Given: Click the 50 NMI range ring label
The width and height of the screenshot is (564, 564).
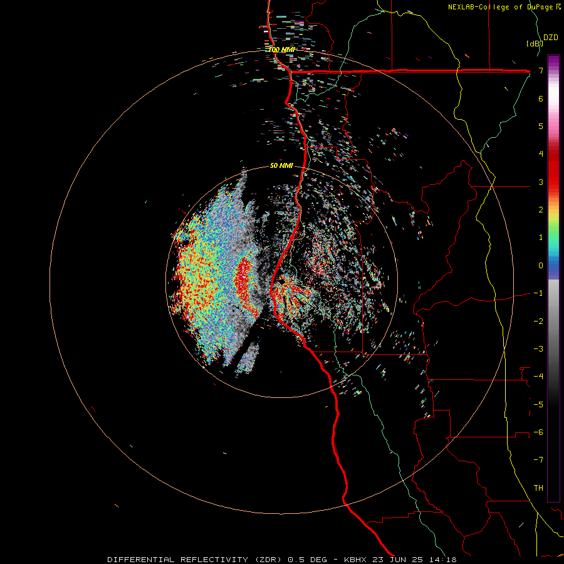Looking at the screenshot, I should pos(281,165).
